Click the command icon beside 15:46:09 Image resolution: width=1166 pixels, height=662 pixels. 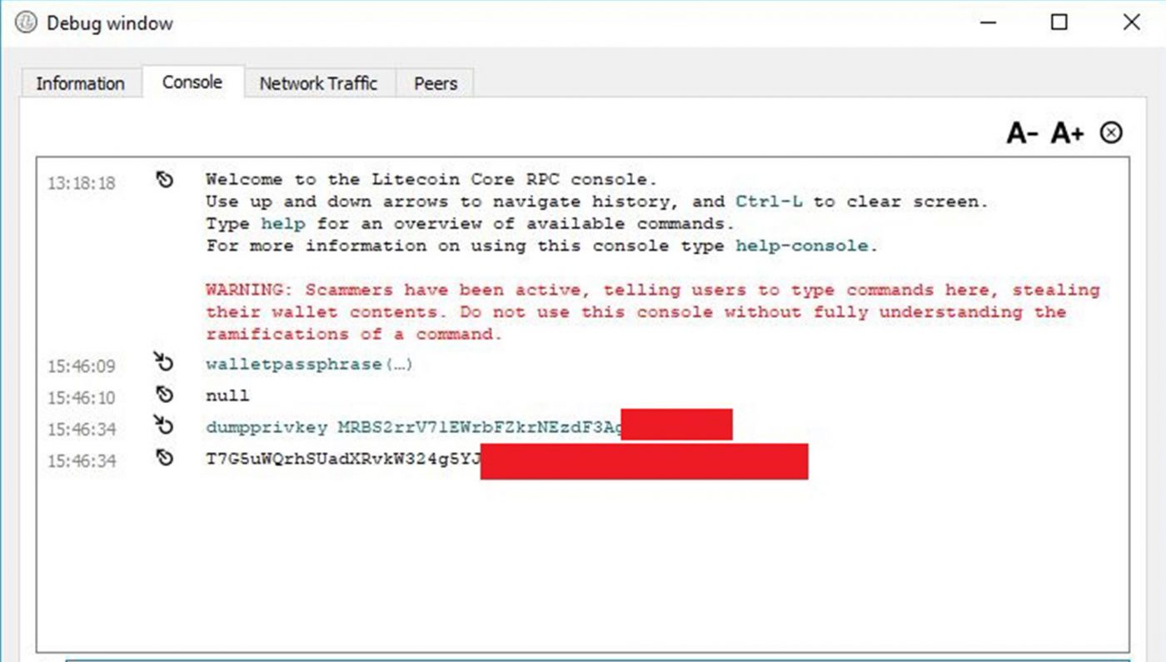coord(163,361)
